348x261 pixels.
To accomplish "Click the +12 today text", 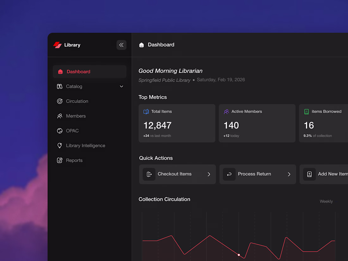I will click(x=231, y=136).
